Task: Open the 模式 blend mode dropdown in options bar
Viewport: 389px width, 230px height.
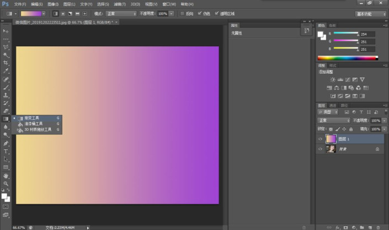Action: [121, 14]
